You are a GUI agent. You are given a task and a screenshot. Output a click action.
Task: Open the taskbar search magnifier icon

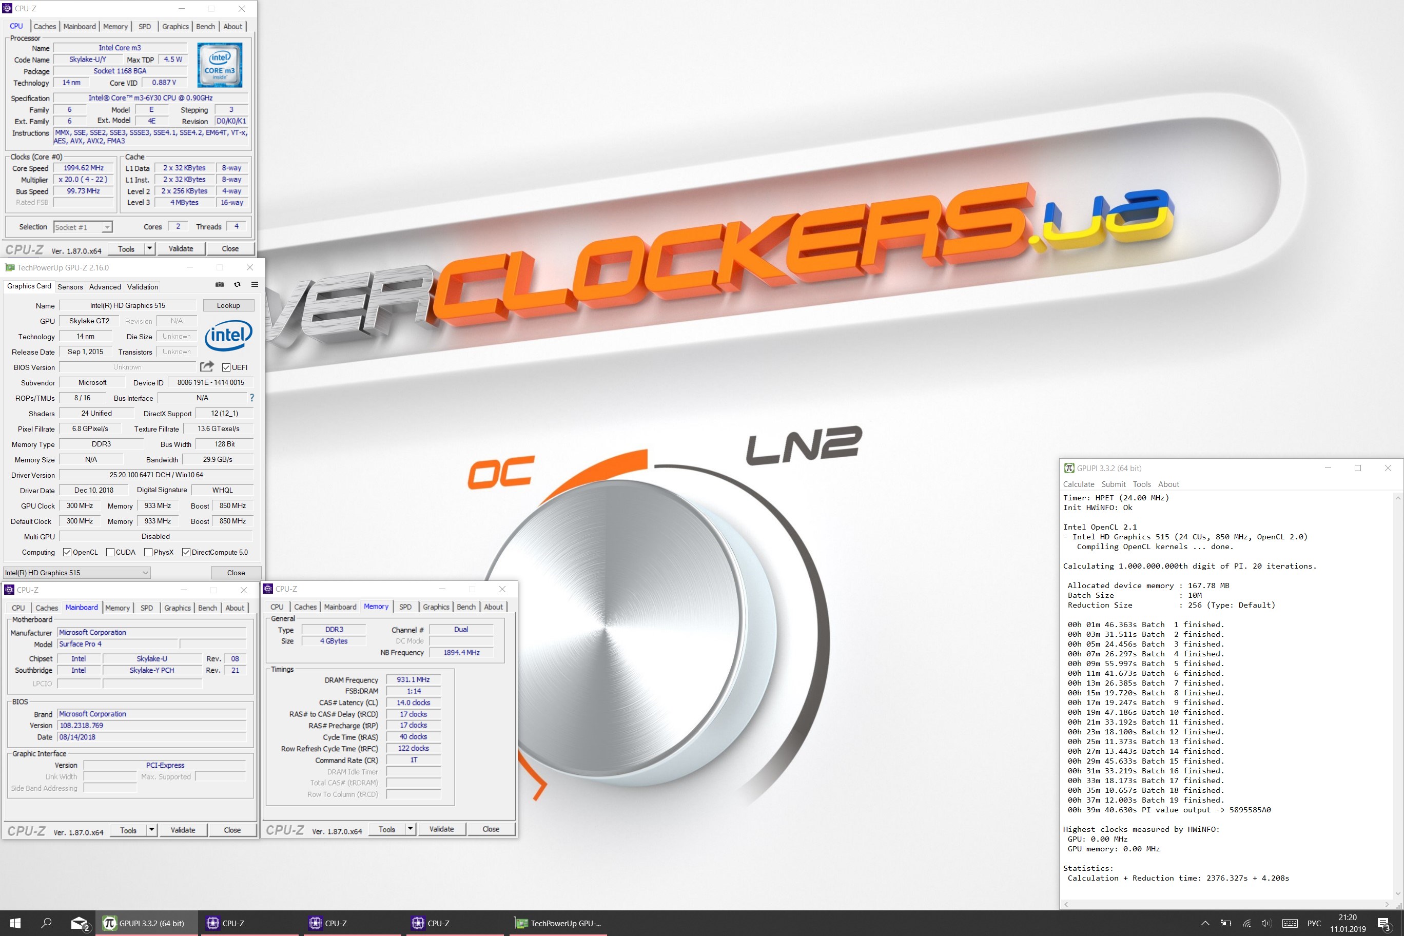(x=47, y=923)
